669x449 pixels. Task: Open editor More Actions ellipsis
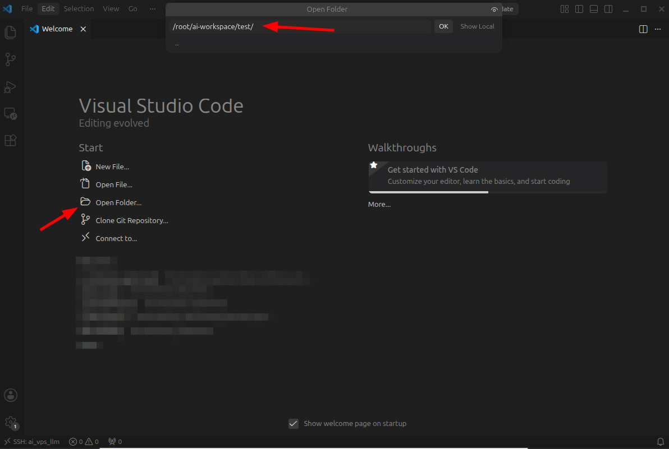click(658, 29)
